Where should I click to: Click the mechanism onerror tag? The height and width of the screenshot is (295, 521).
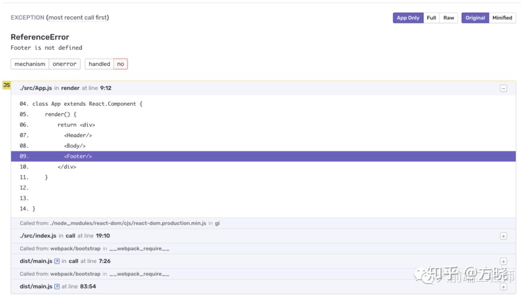tap(45, 64)
